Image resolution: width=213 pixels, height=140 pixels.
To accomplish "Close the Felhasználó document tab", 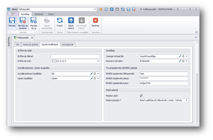I will (x=32, y=38).
